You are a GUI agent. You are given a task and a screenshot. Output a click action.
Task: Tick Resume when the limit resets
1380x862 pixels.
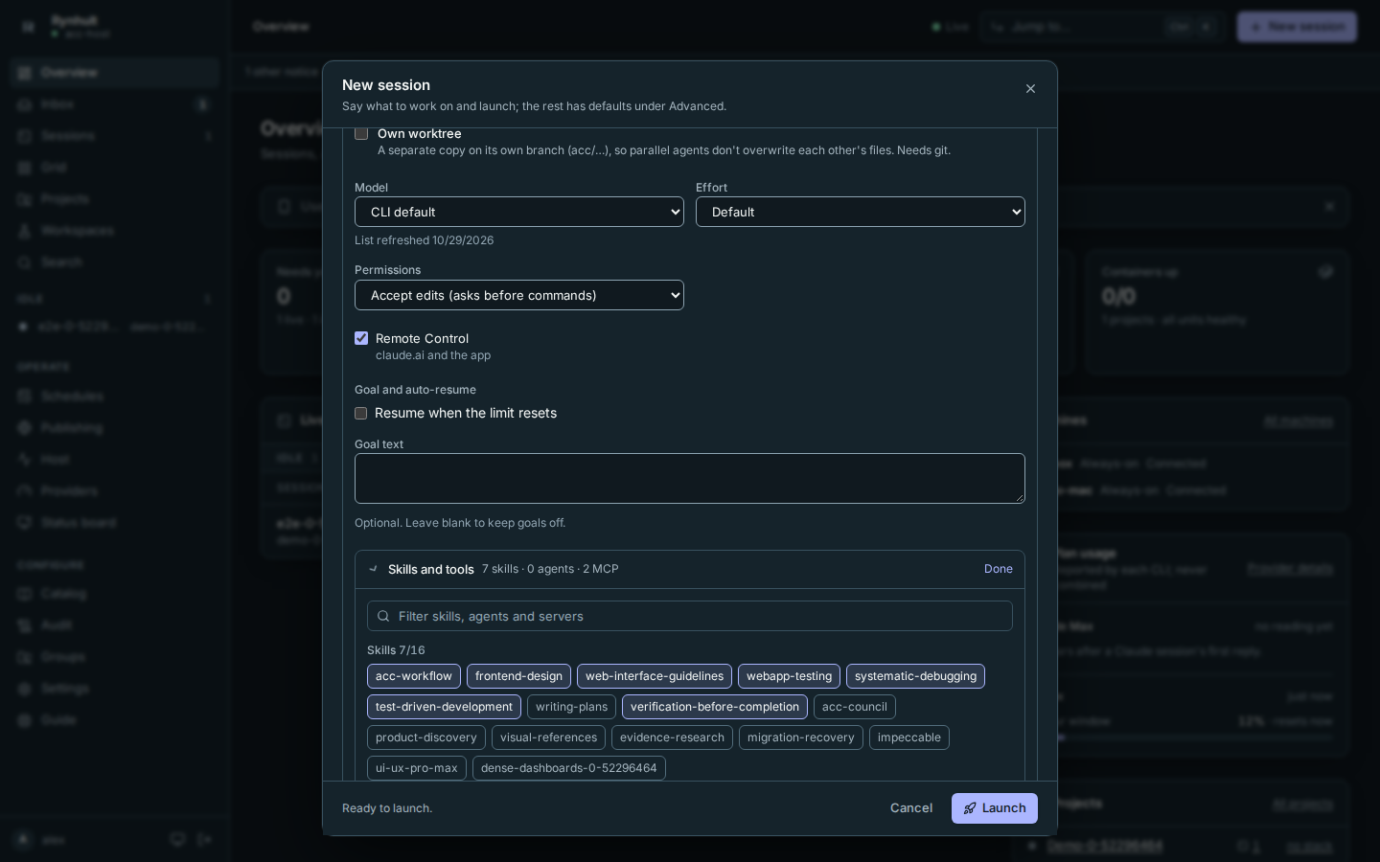(x=361, y=414)
